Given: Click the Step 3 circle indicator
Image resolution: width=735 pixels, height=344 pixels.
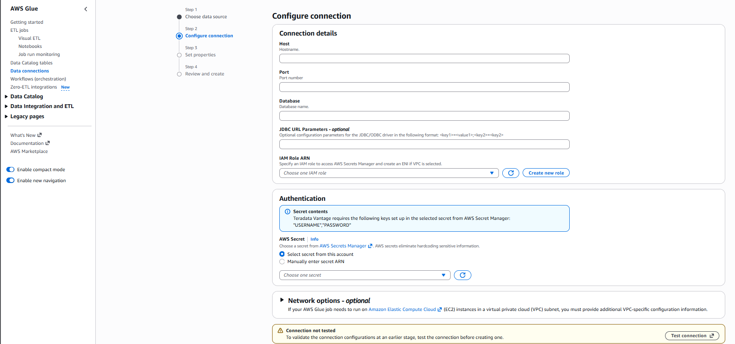Looking at the screenshot, I should coord(179,55).
